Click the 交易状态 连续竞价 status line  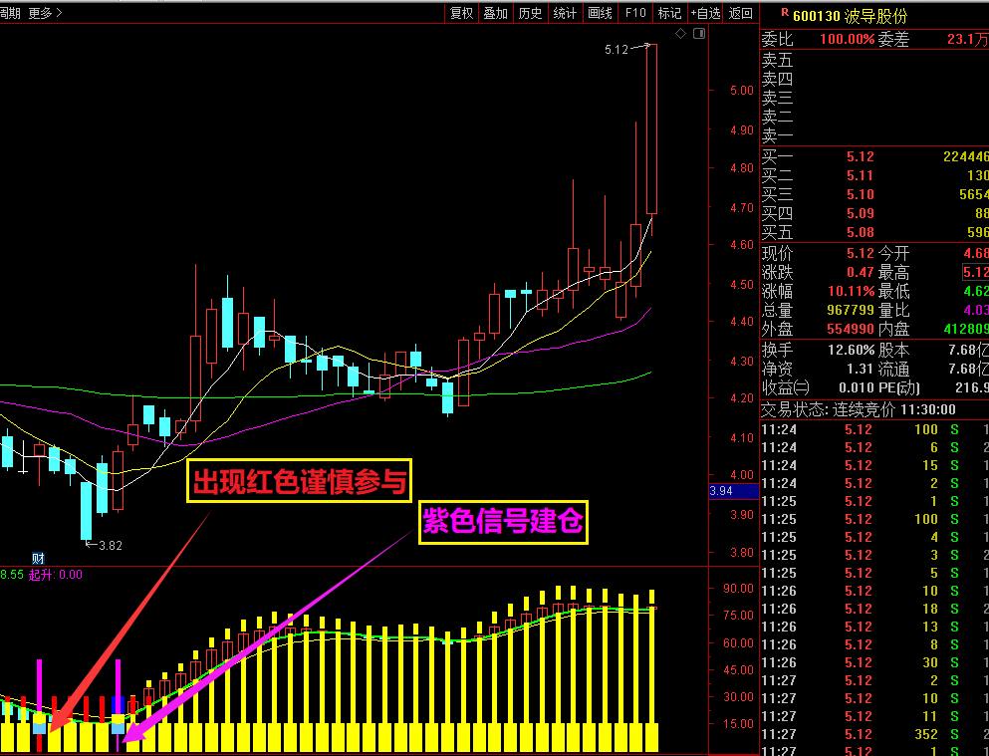coord(859,409)
